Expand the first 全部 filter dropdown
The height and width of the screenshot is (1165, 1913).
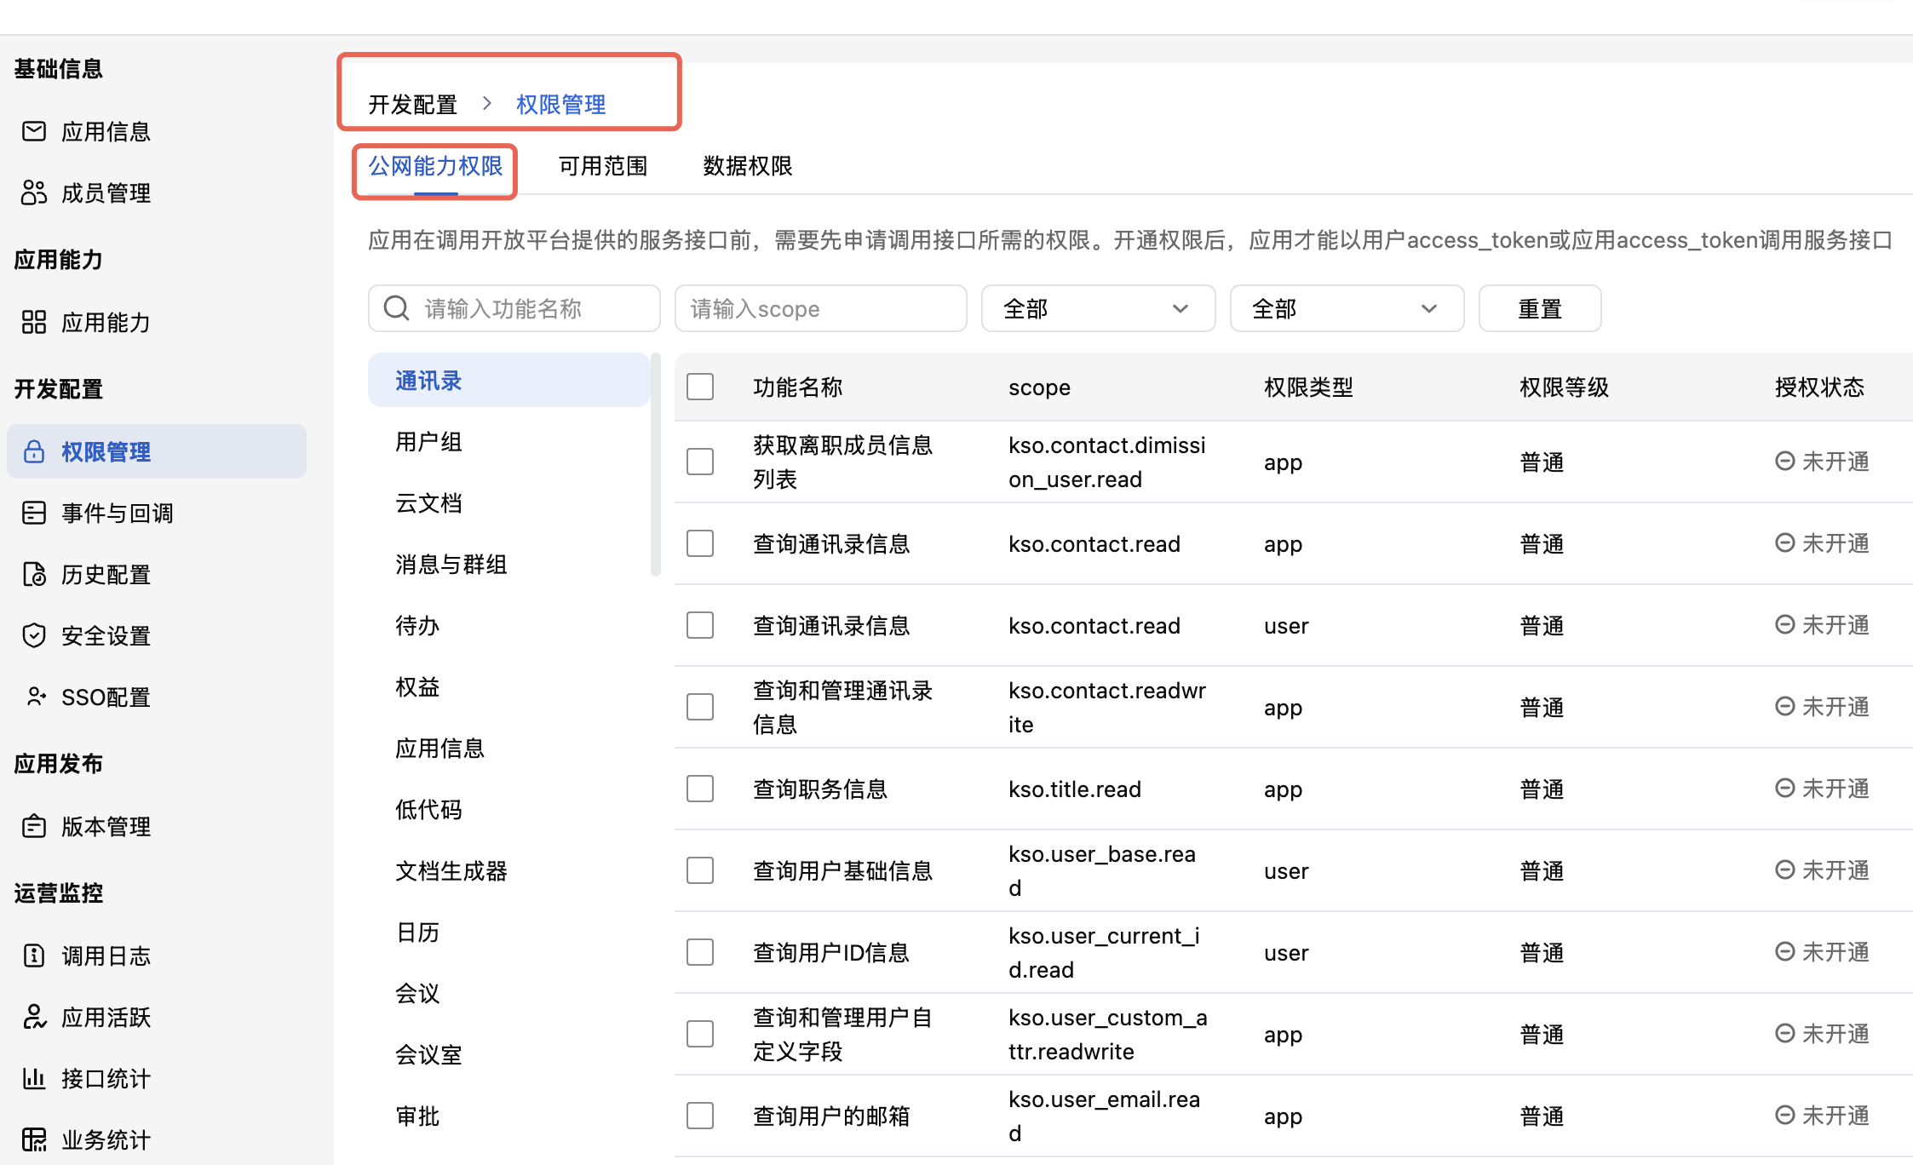[x=1098, y=308]
